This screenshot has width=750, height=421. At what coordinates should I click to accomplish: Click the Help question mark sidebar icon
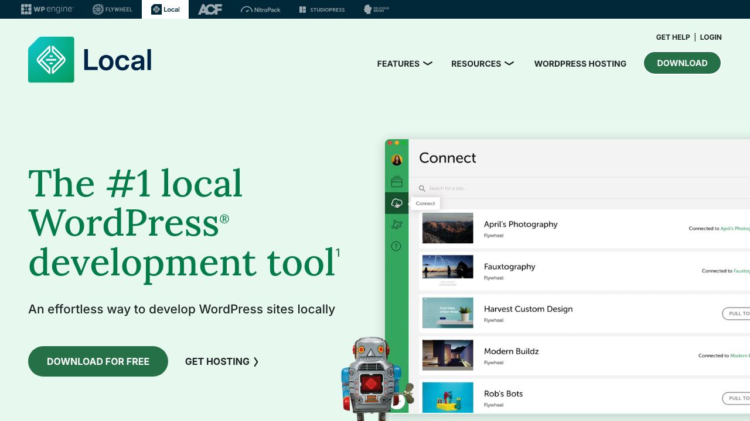pos(396,246)
